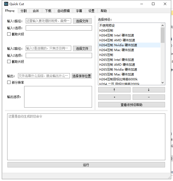The height and width of the screenshot is (181, 173).
Task: Select H264压制 AMD 硬件加速 preset
Action: 129,40
